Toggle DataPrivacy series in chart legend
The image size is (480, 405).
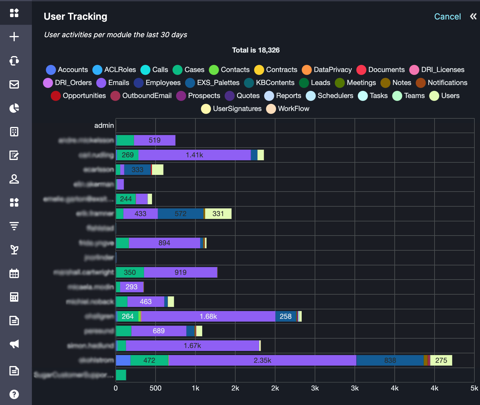(327, 70)
